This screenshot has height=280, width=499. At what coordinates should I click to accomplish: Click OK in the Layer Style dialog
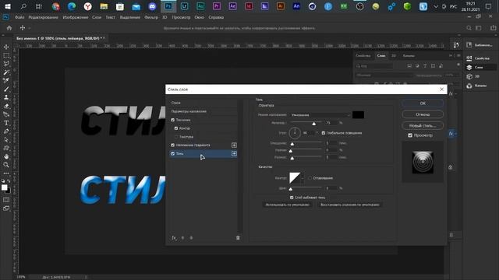tap(423, 103)
